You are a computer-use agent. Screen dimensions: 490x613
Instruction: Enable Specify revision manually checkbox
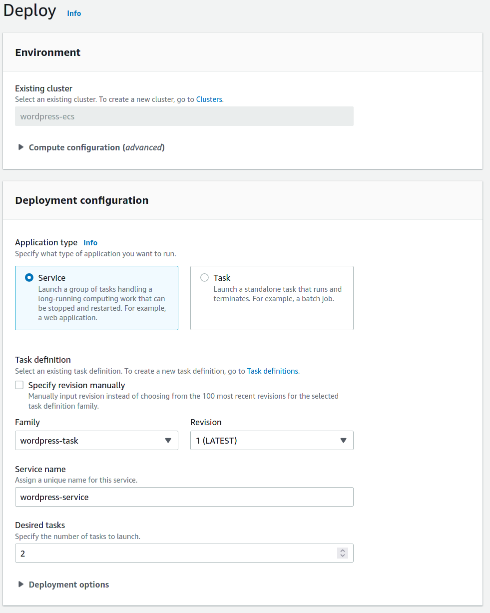(x=19, y=385)
